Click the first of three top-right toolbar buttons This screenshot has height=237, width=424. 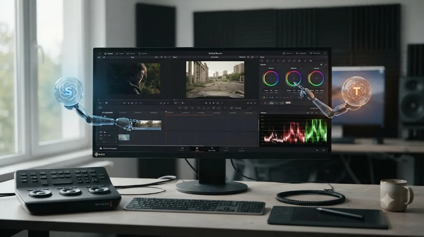pyautogui.click(x=287, y=53)
